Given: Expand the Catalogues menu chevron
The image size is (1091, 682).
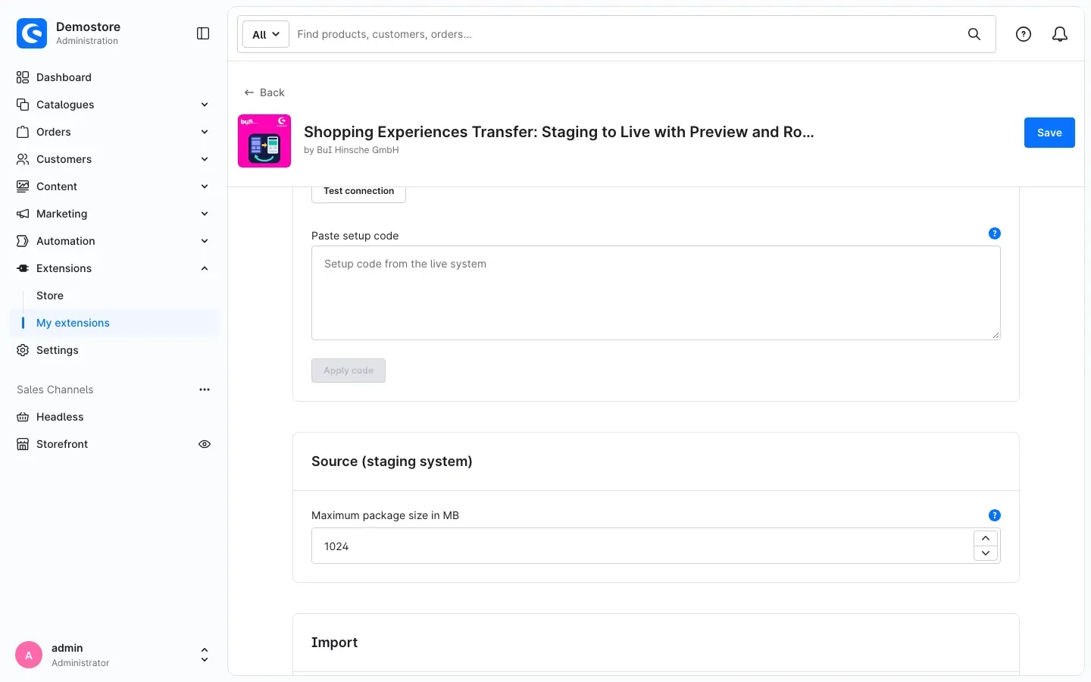Looking at the screenshot, I should pyautogui.click(x=205, y=105).
